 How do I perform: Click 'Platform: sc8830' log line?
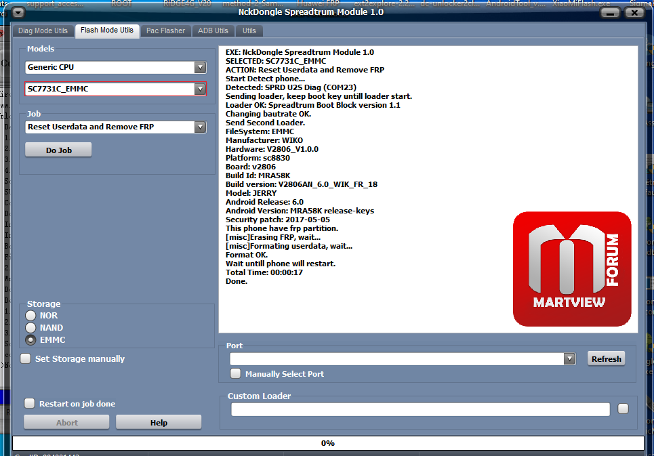click(x=258, y=158)
